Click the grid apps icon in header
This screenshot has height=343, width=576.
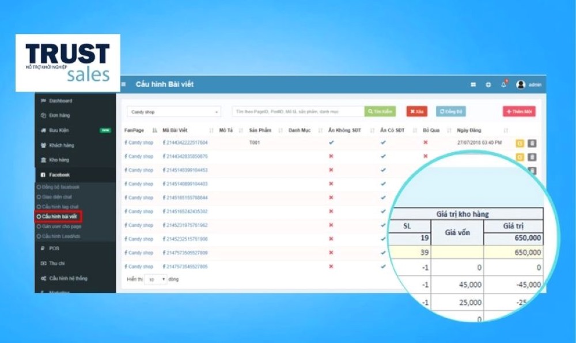(x=473, y=85)
